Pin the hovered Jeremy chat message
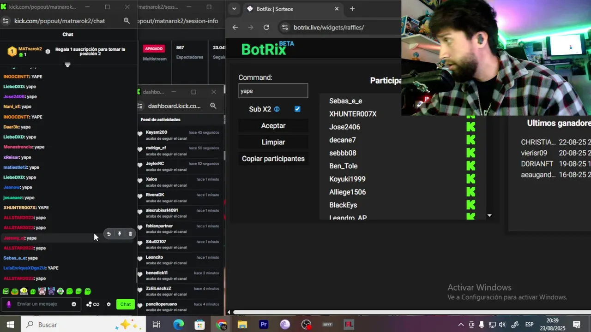591x332 pixels. (120, 234)
